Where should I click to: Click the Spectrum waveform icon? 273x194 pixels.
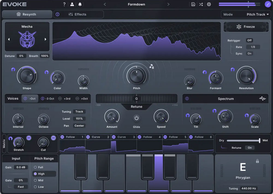262,99
